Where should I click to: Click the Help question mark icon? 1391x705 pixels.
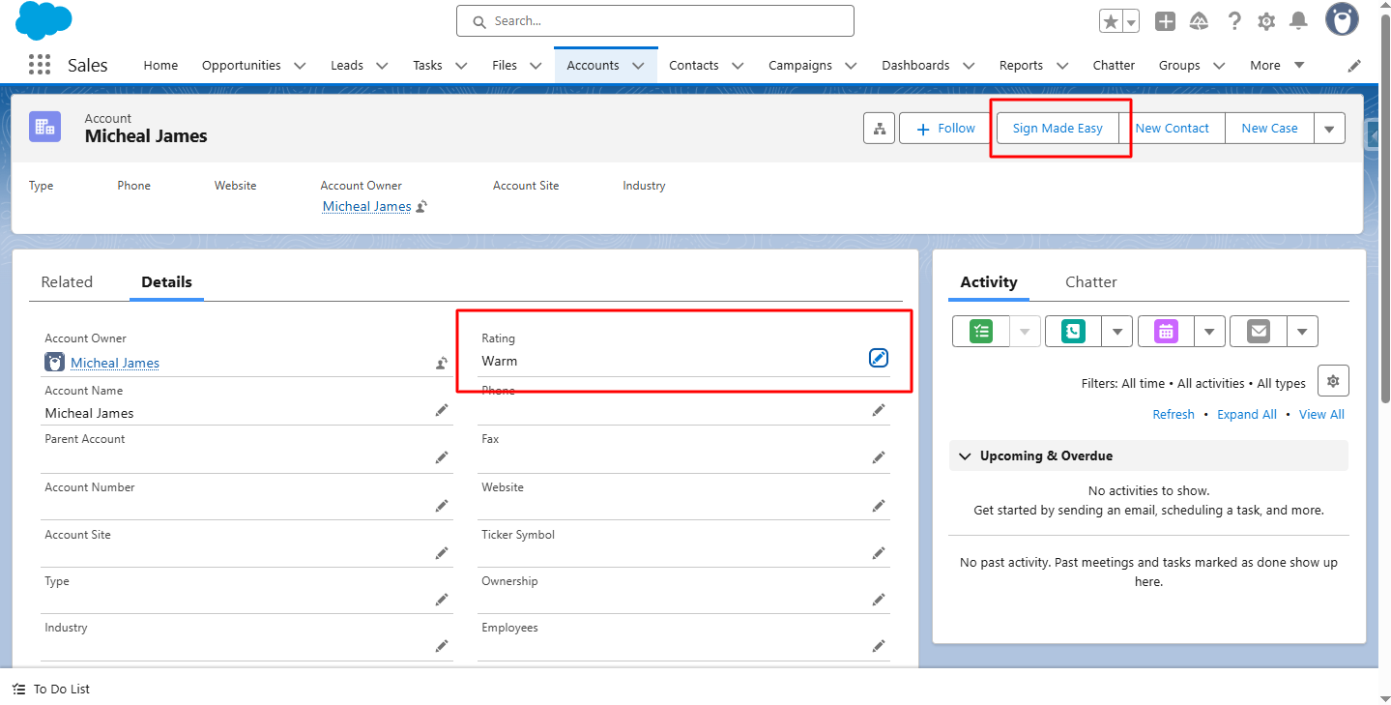tap(1234, 21)
